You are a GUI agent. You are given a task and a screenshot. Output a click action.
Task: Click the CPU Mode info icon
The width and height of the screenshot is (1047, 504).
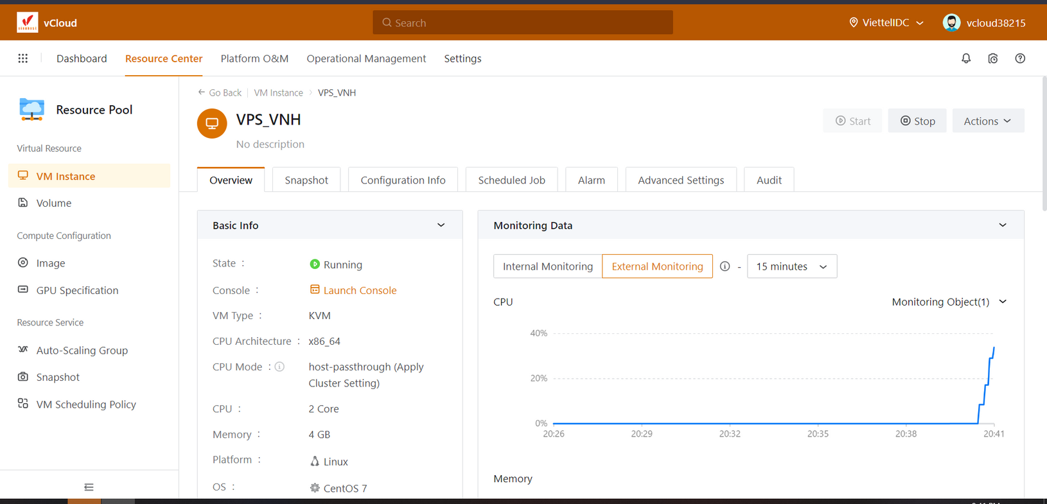coord(279,367)
